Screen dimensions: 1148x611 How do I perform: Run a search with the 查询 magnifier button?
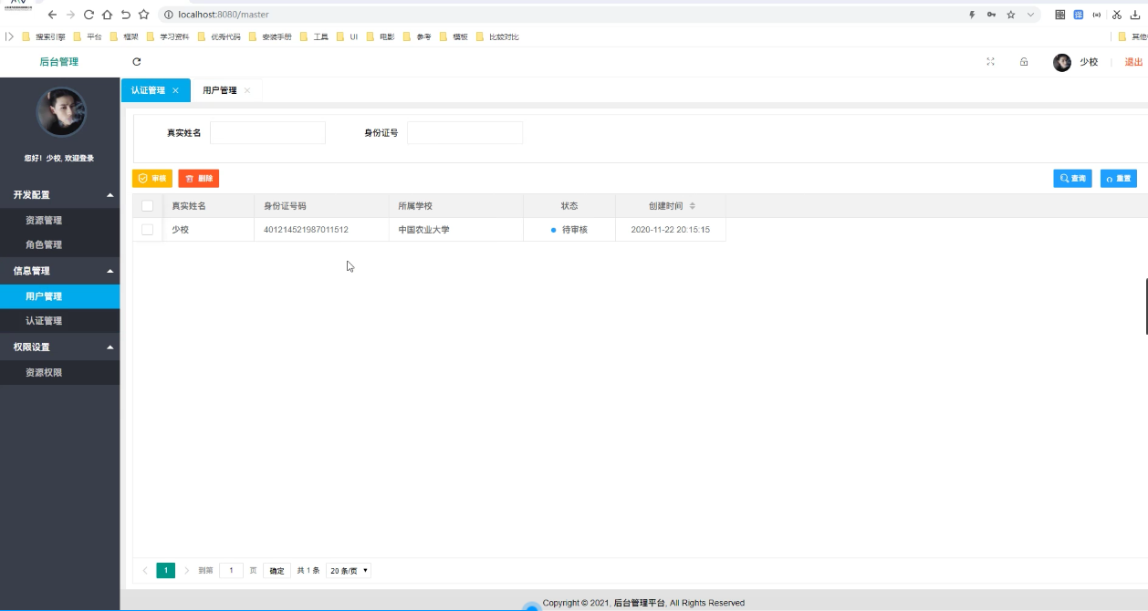click(1071, 178)
